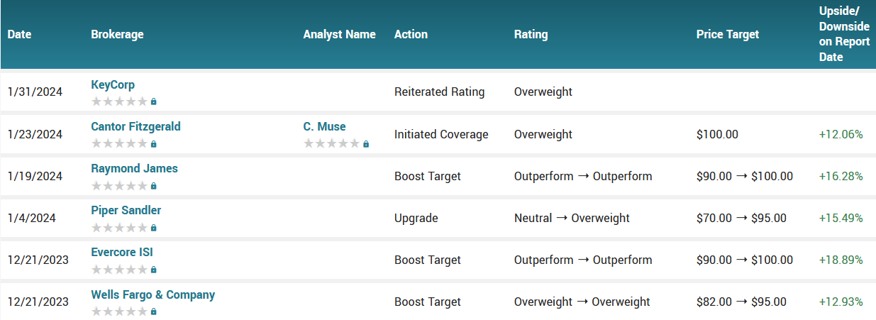Click the Brokerage column header
This screenshot has height=320, width=876.
point(117,34)
